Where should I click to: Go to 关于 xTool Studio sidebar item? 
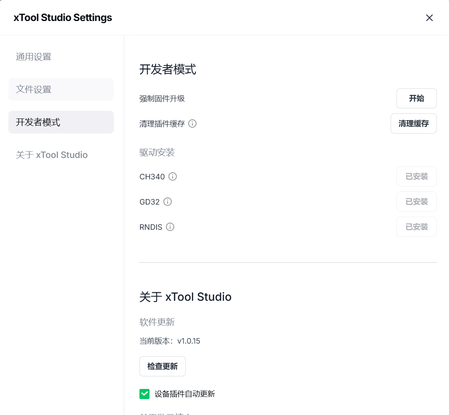52,155
